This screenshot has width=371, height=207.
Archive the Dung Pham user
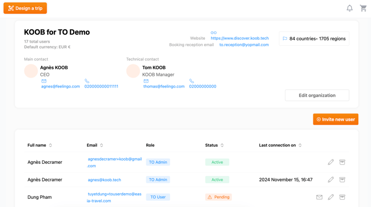[342, 197]
